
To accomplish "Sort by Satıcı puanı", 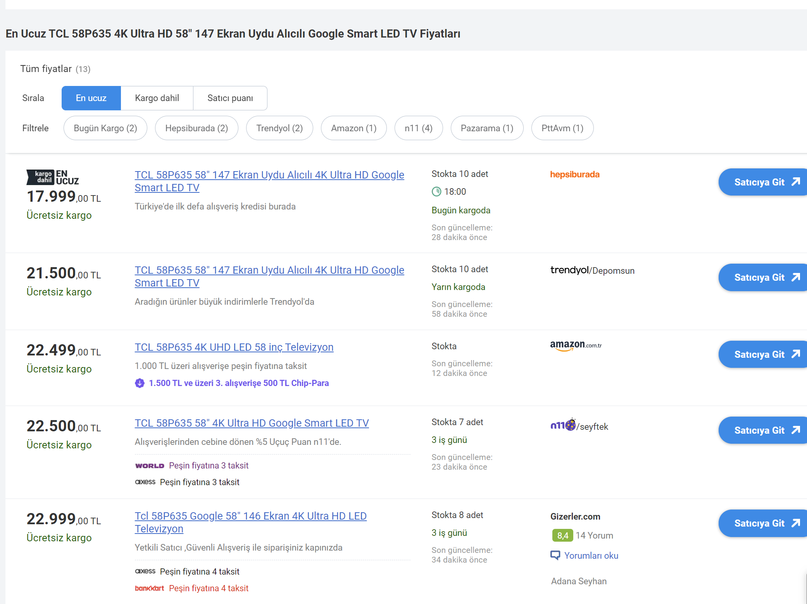I will pos(230,98).
